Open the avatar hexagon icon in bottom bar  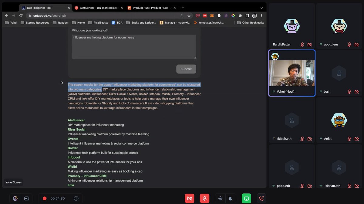pos(15,198)
